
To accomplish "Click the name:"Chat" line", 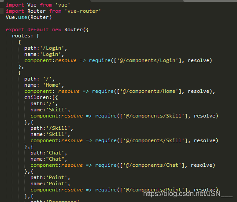I will click(x=48, y=159).
